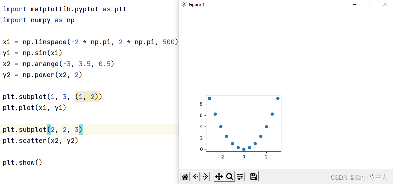Activate the Zoom to rectangle tool
Viewport: 393px width, 184px height.
click(229, 177)
